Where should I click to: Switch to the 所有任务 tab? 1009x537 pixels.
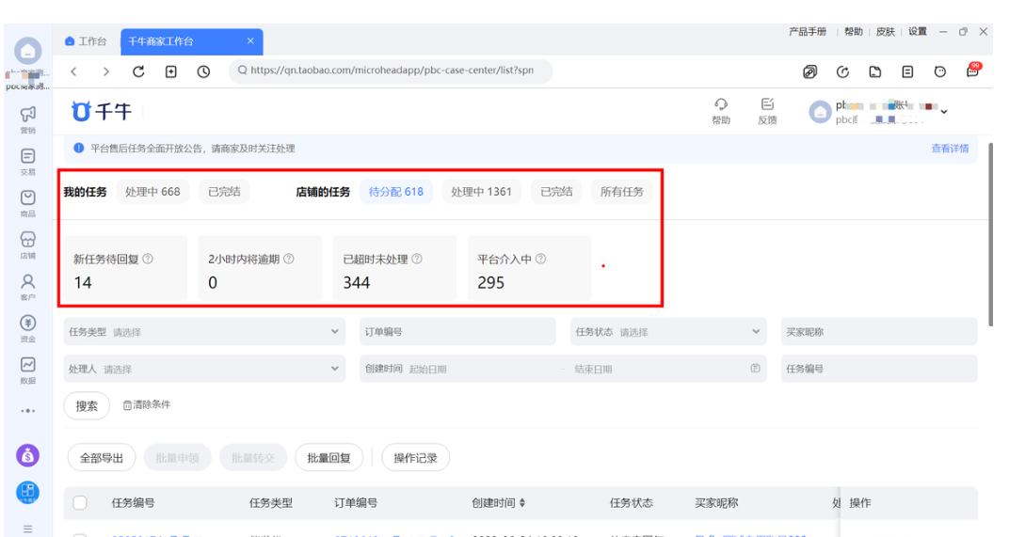tap(622, 192)
